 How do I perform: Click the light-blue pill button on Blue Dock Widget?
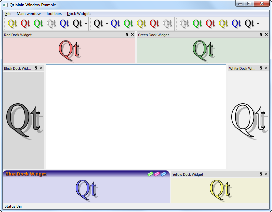(x=163, y=174)
